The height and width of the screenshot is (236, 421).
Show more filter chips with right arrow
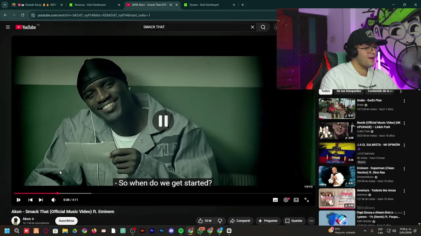[x=401, y=91]
